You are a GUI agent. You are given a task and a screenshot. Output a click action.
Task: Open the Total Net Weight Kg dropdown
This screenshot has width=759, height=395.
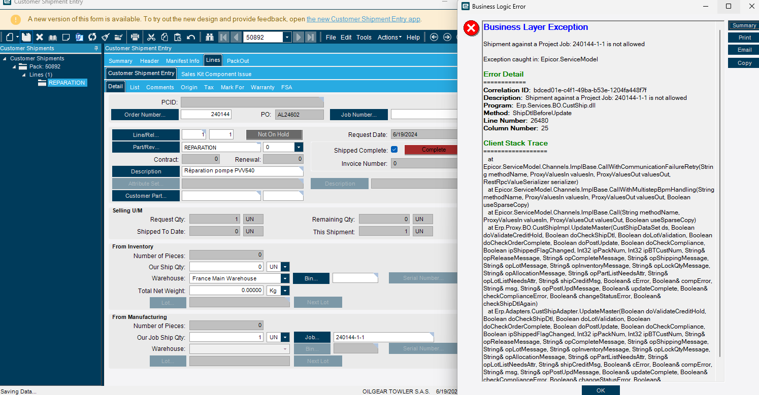(285, 291)
